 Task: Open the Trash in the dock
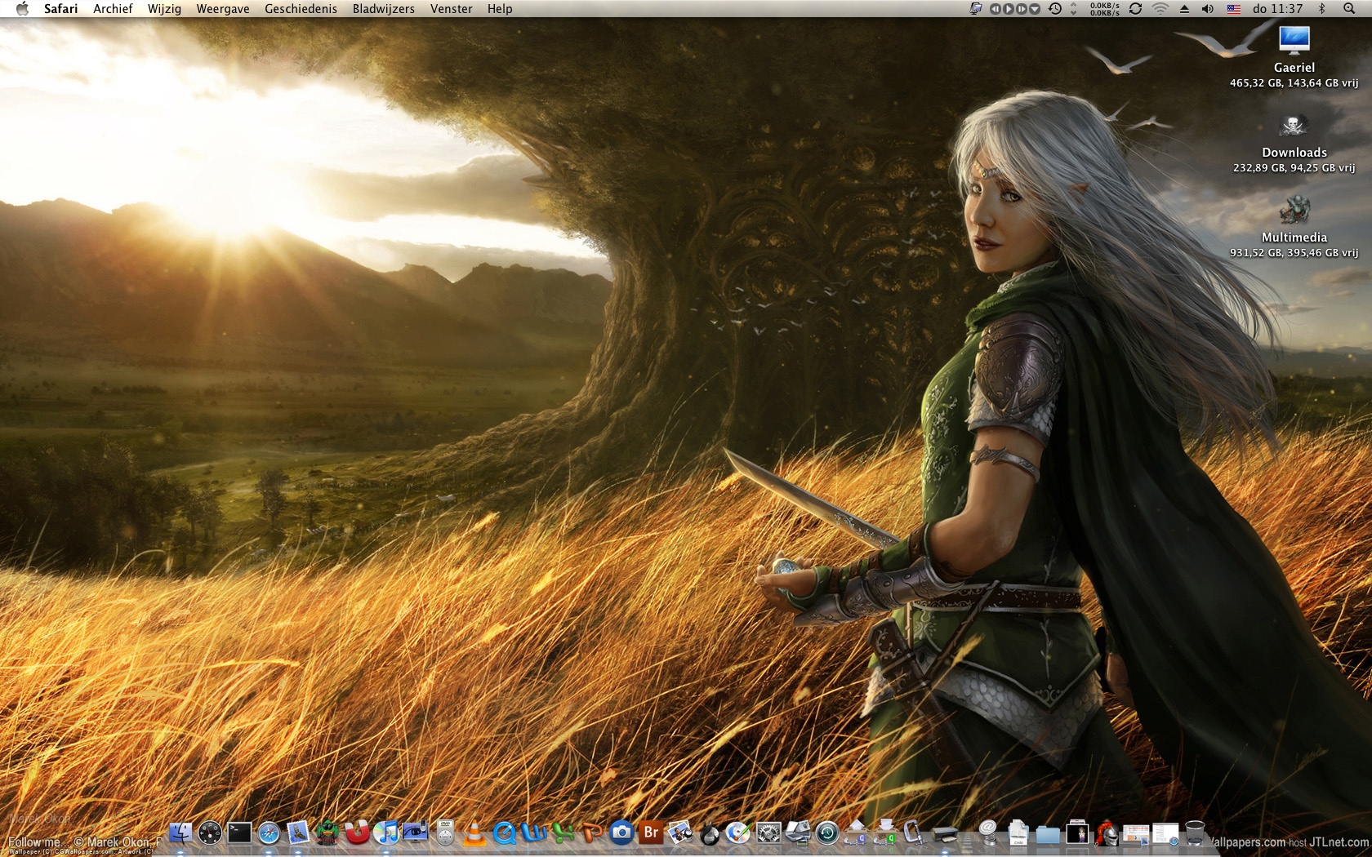pyautogui.click(x=1195, y=833)
